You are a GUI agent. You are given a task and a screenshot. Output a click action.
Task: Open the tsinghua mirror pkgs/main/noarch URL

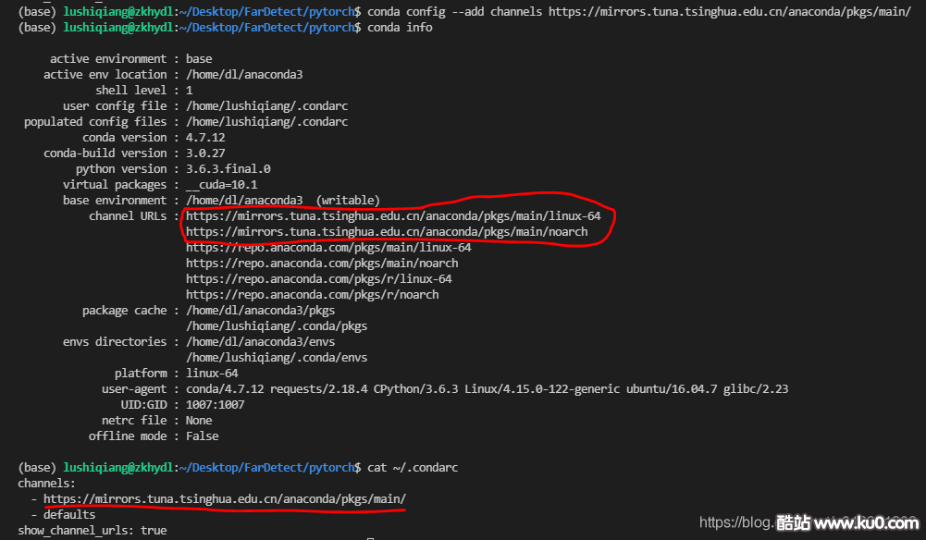point(387,232)
